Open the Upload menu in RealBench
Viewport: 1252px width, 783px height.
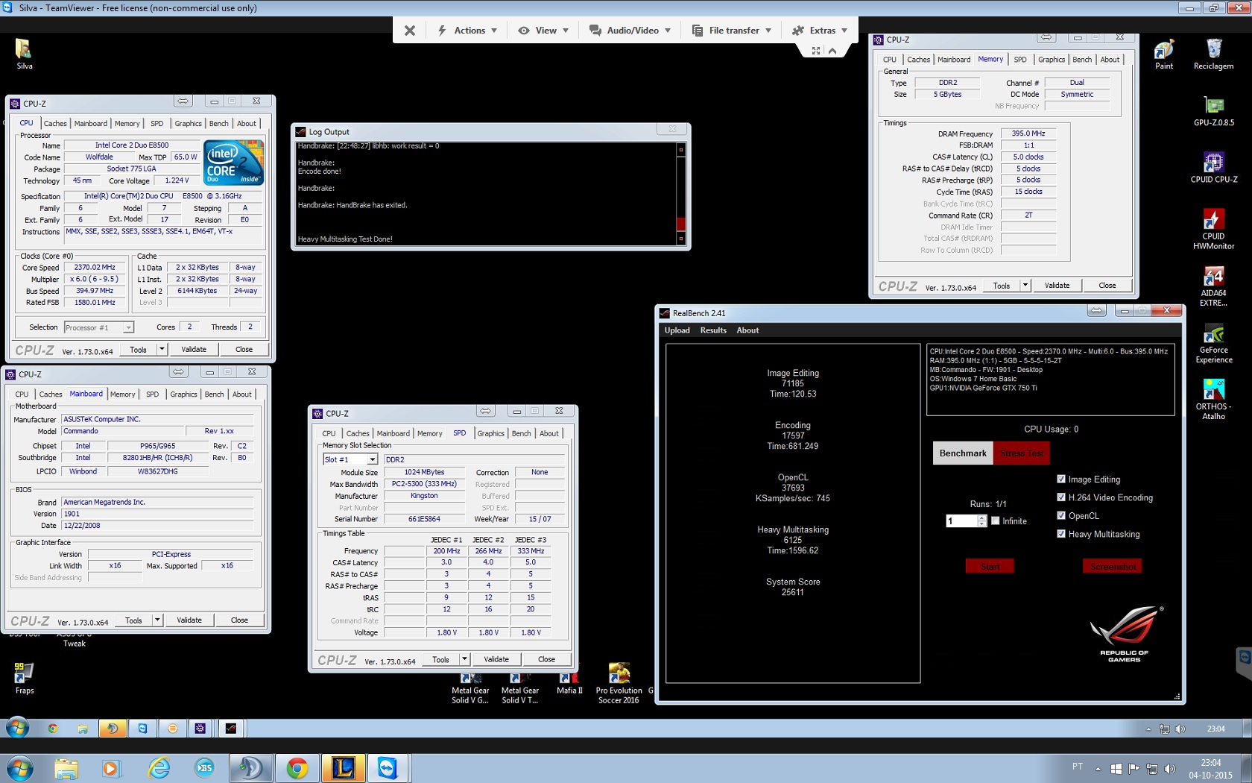[677, 330]
